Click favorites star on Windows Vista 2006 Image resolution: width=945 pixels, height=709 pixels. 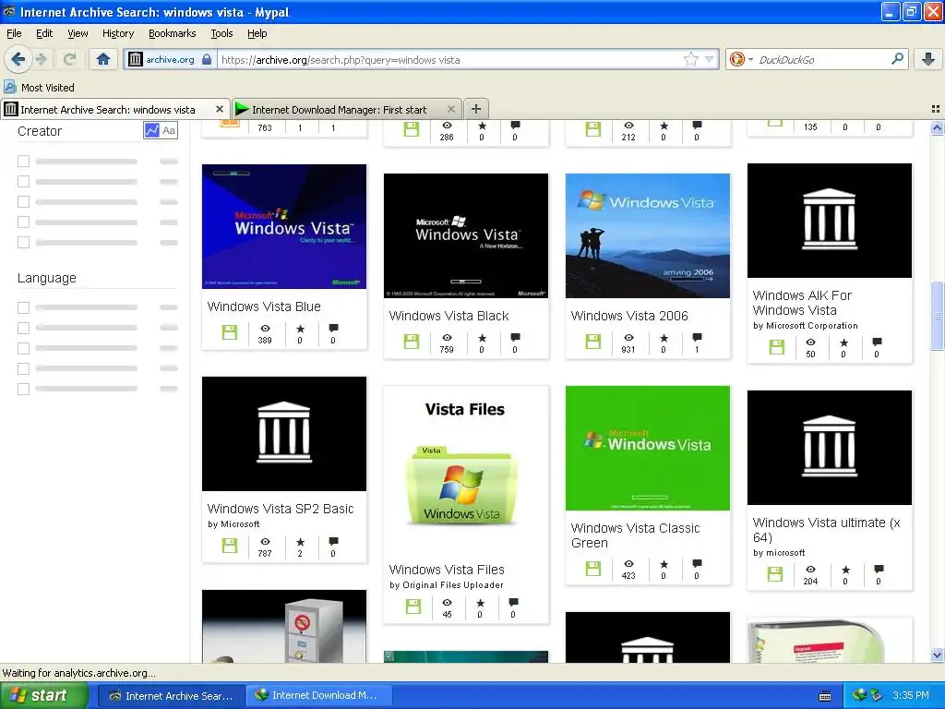tap(664, 338)
